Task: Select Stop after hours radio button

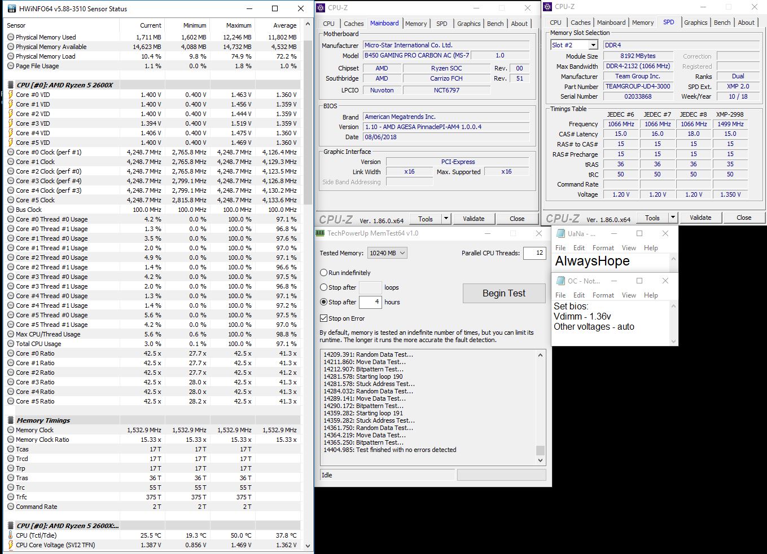Action: [324, 302]
